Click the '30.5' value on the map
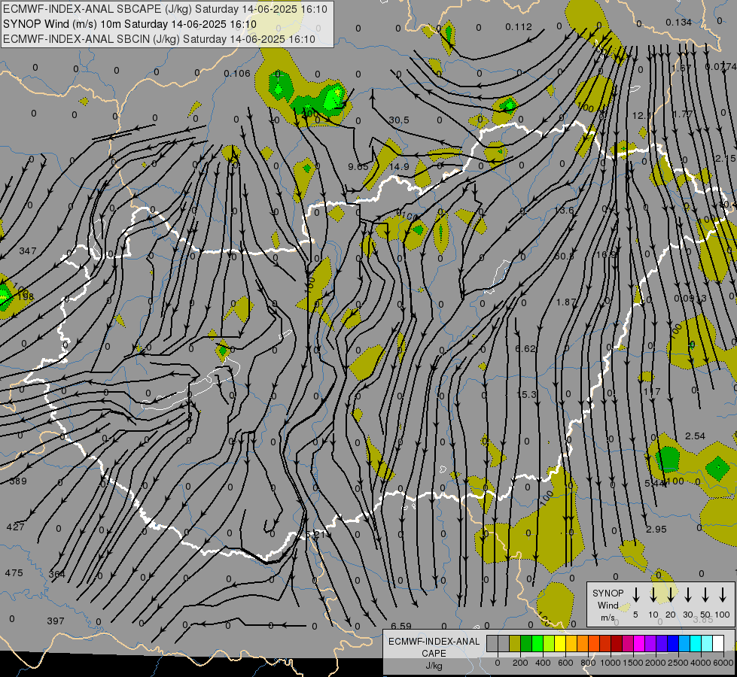 click(399, 120)
